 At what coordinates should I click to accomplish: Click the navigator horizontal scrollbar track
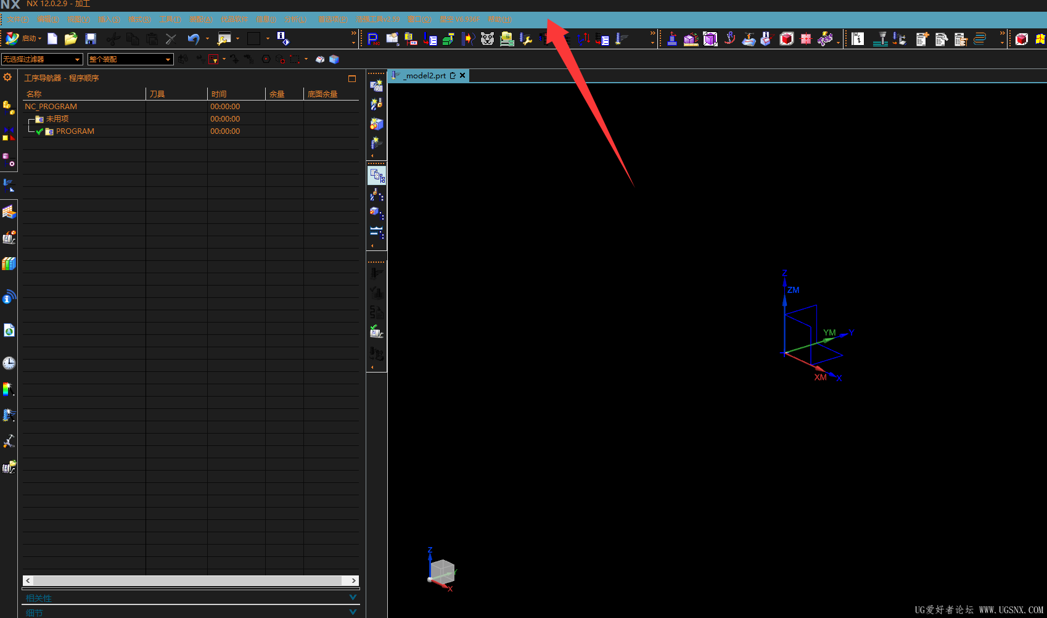pyautogui.click(x=187, y=580)
